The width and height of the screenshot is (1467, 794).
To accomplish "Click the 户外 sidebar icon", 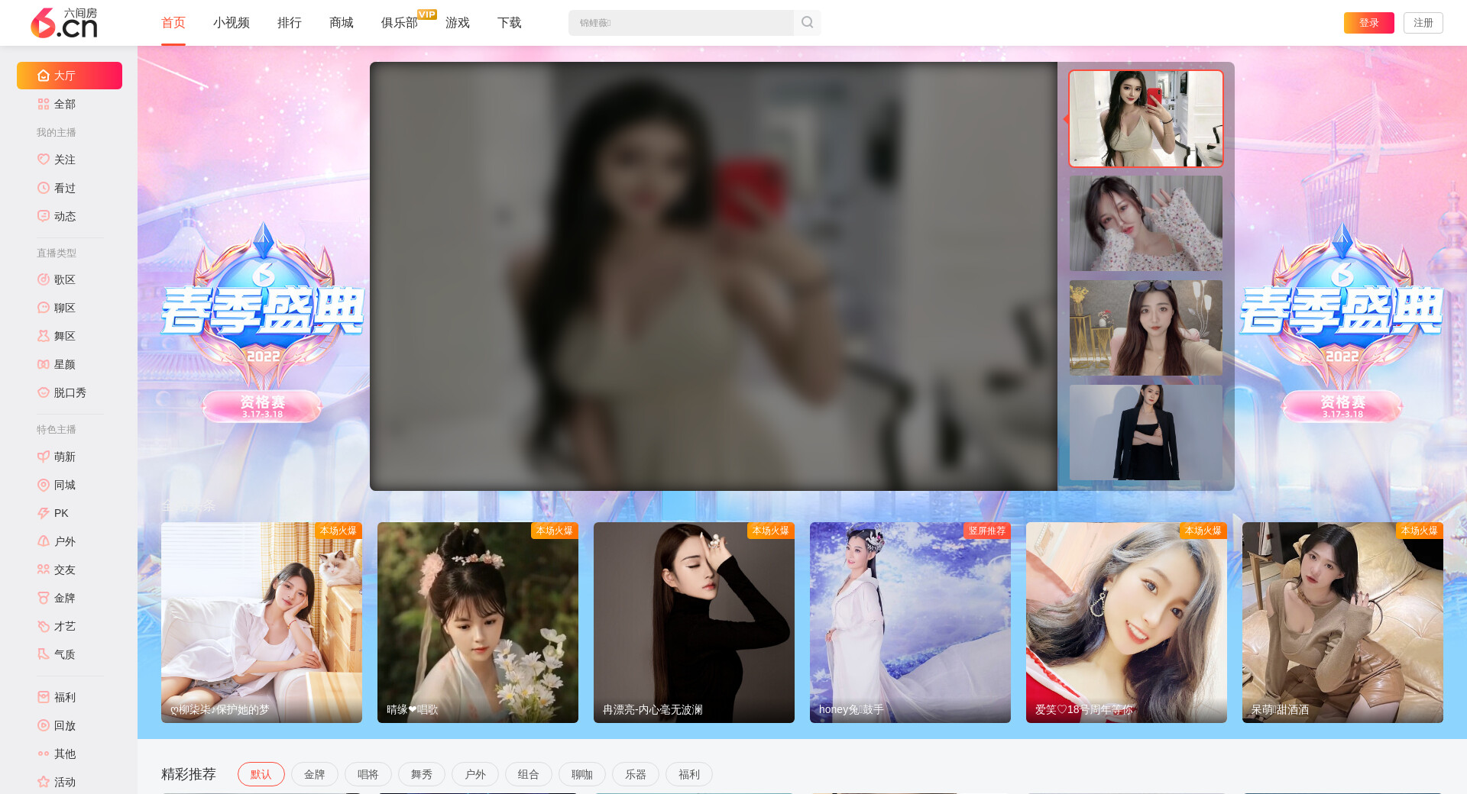I will click(44, 541).
